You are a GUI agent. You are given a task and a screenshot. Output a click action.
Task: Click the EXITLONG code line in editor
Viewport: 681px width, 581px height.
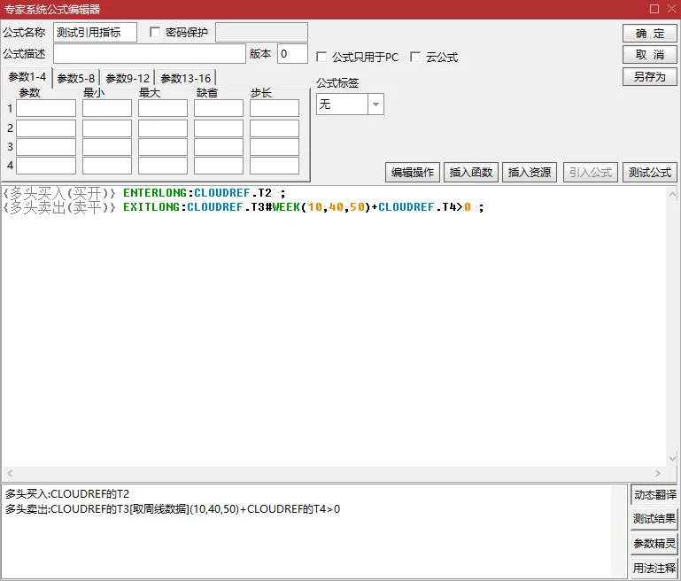[x=244, y=207]
